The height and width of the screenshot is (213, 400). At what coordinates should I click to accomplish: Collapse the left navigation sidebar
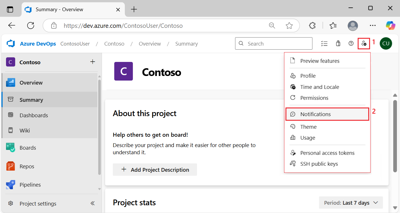pos(92,203)
